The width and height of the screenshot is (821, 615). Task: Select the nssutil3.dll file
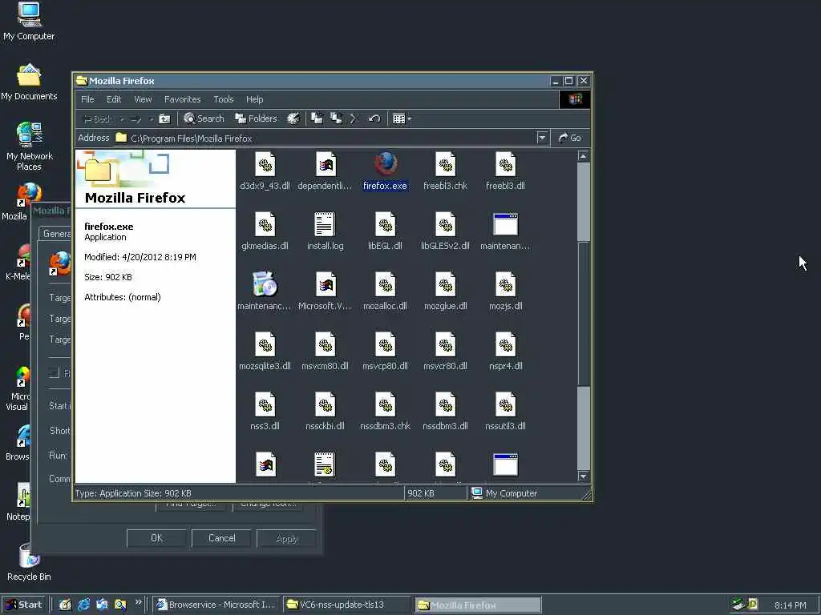pos(505,412)
